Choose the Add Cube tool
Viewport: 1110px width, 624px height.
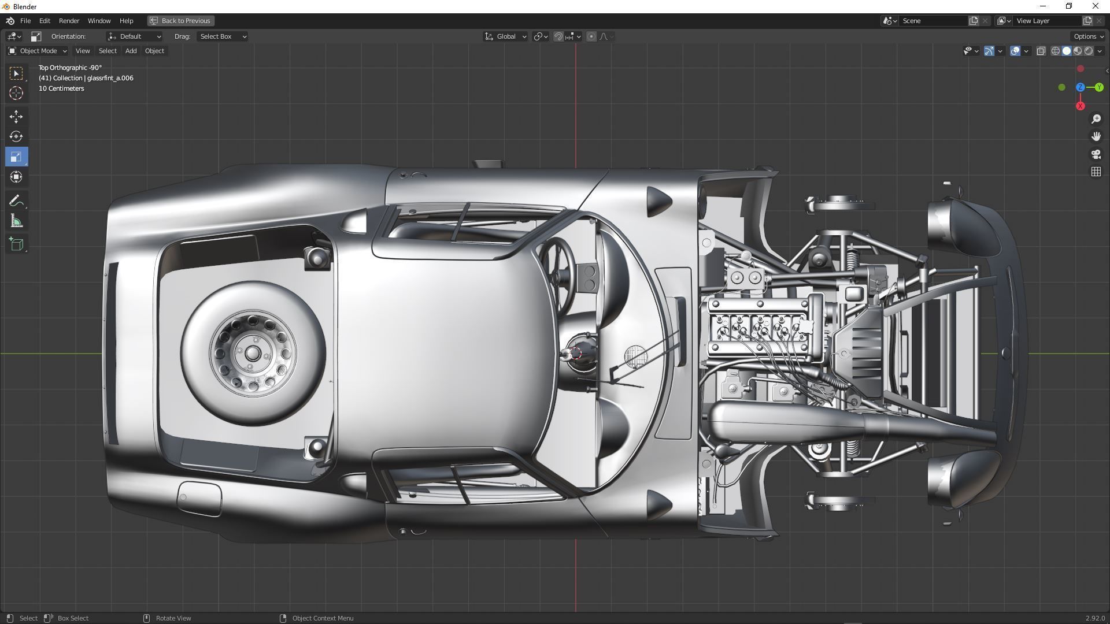pos(16,244)
